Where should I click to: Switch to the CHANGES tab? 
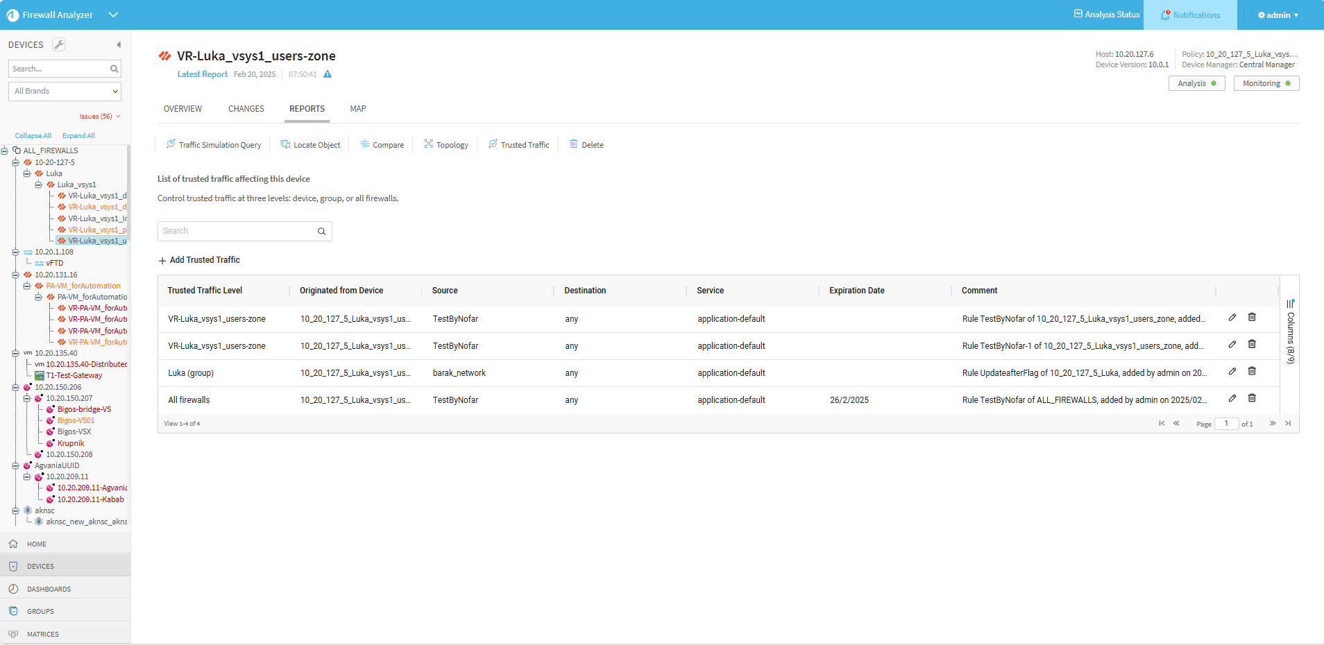246,109
